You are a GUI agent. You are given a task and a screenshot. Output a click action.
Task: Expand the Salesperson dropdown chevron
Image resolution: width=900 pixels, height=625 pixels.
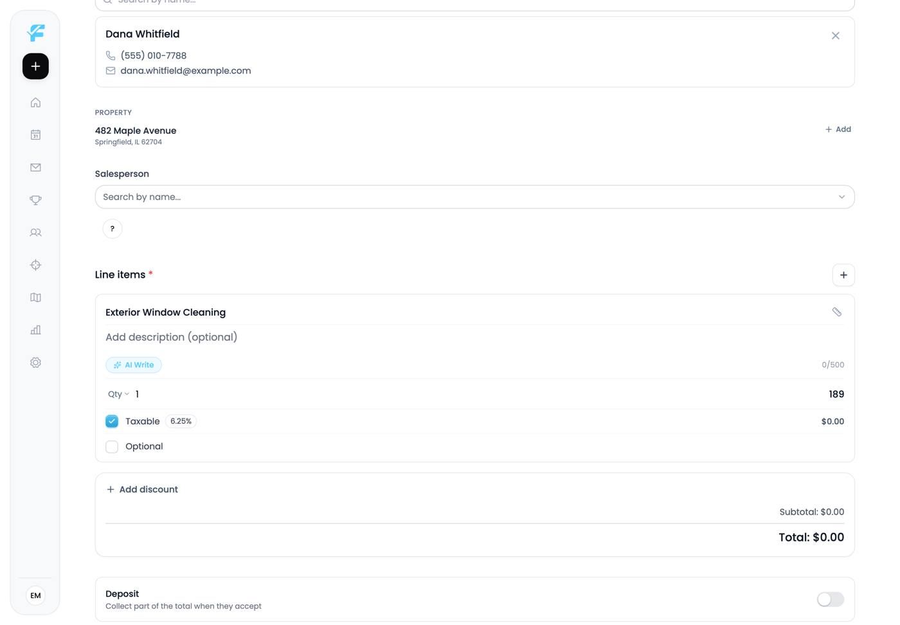point(842,197)
